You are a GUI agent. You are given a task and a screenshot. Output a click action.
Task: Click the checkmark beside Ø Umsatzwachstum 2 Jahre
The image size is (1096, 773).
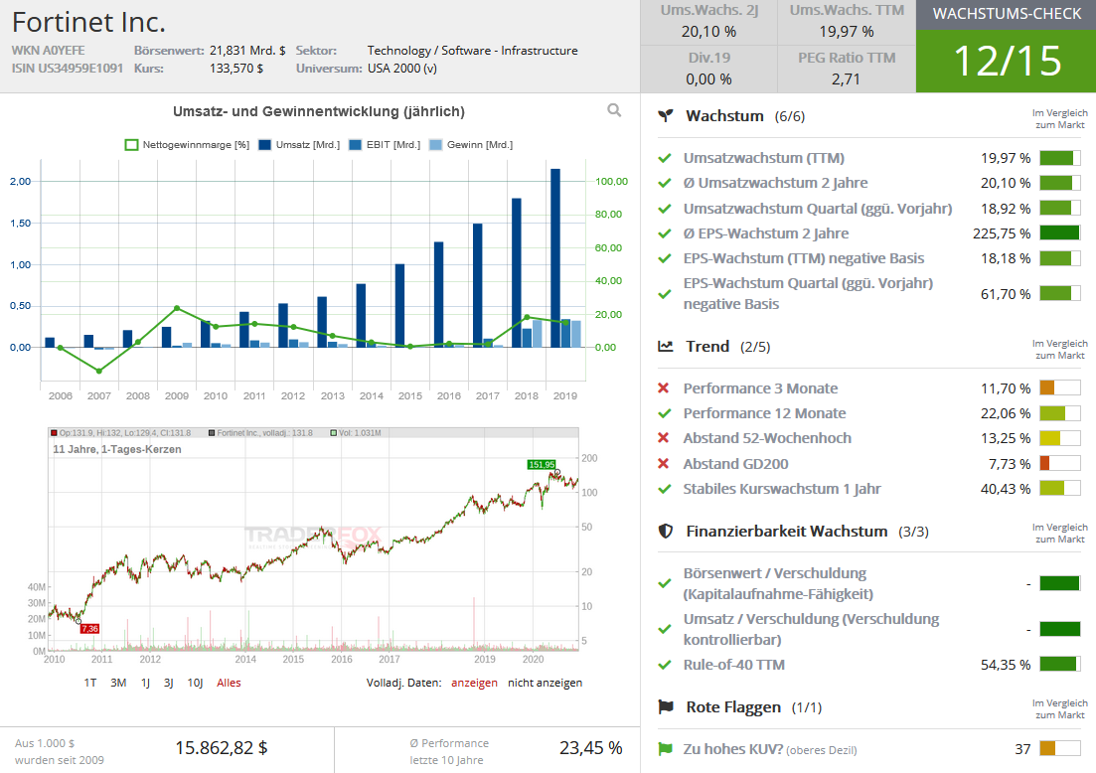664,183
